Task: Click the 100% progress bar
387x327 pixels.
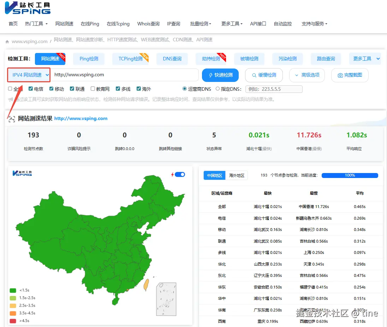Action: 350,176
